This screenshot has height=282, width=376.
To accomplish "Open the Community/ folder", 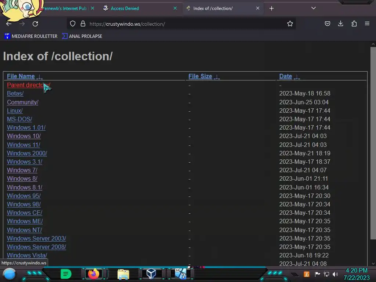I will 22,102.
